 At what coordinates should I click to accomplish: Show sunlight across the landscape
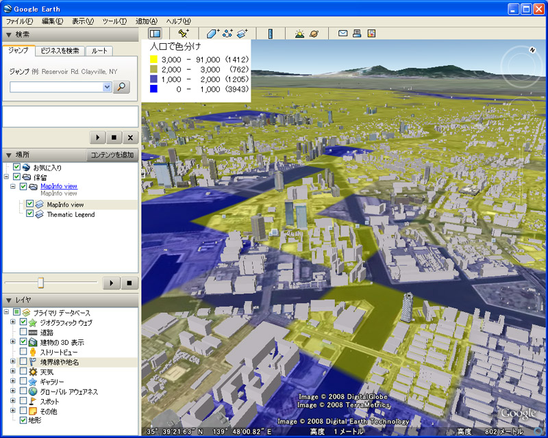click(299, 34)
